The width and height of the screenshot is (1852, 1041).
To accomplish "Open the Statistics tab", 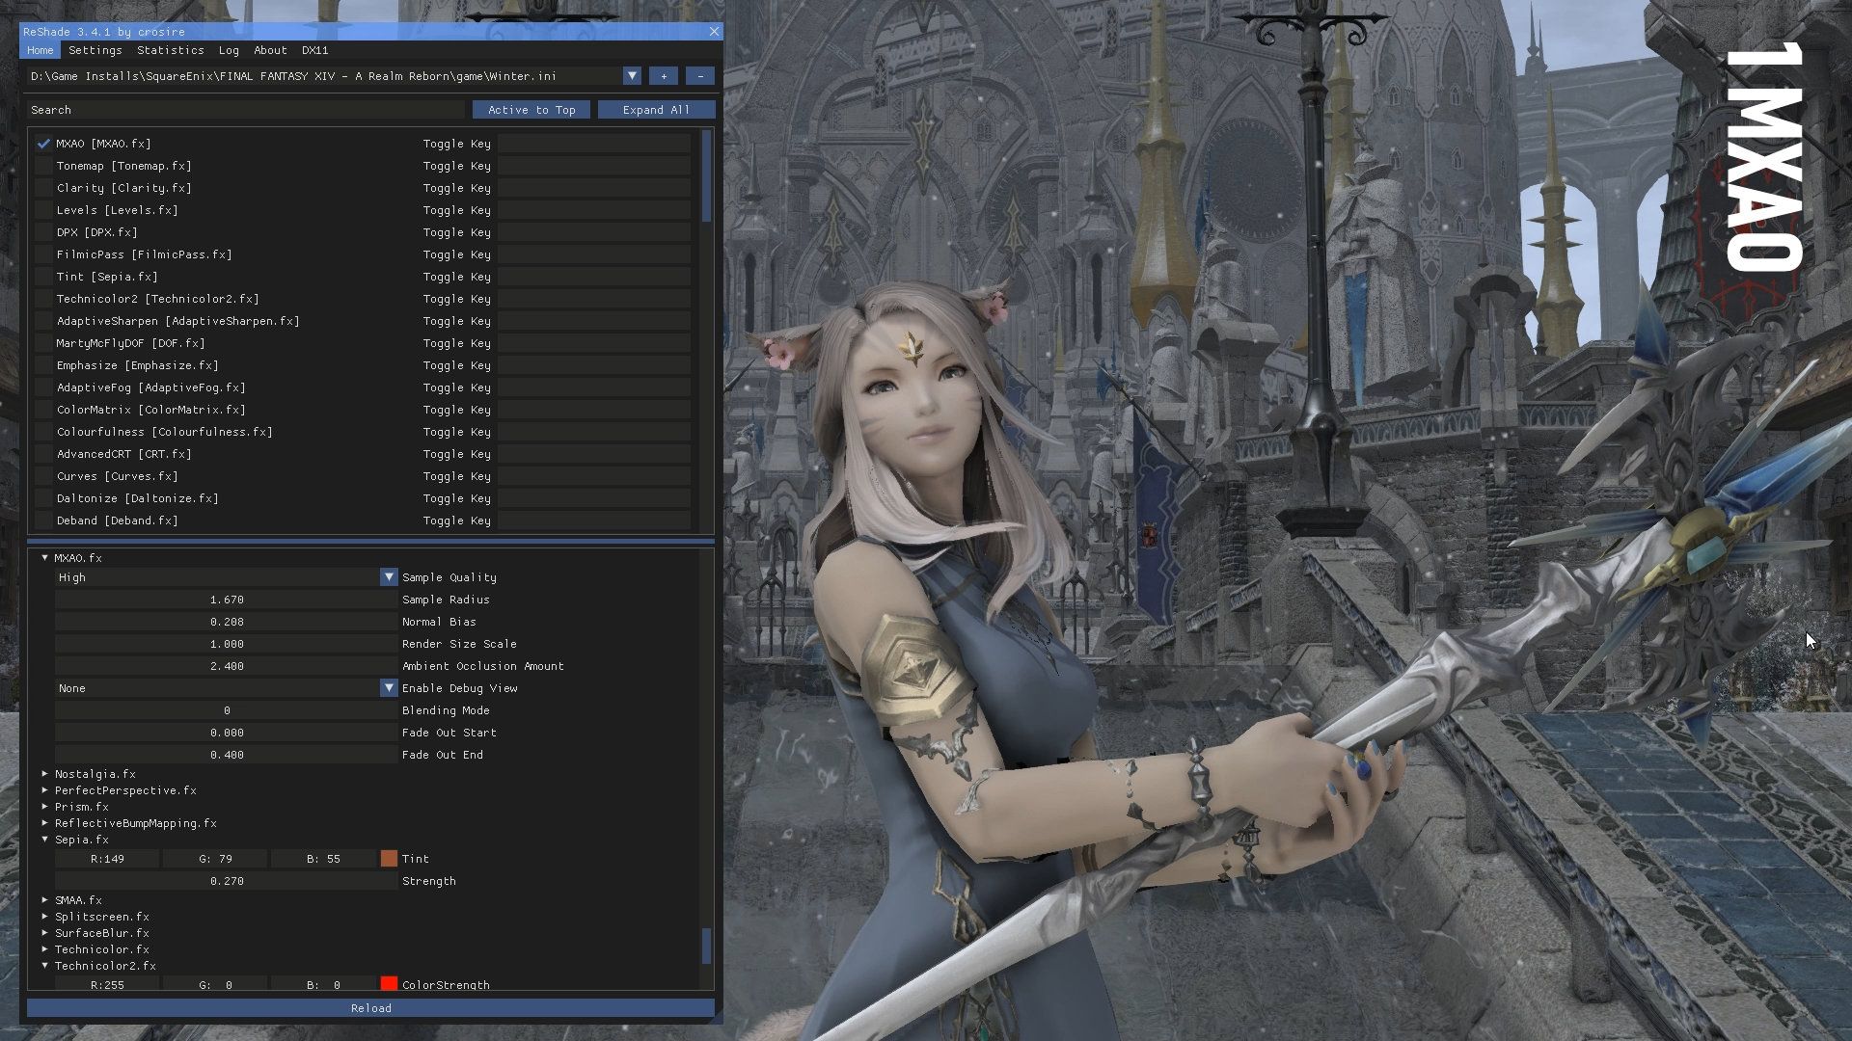I will coord(170,50).
